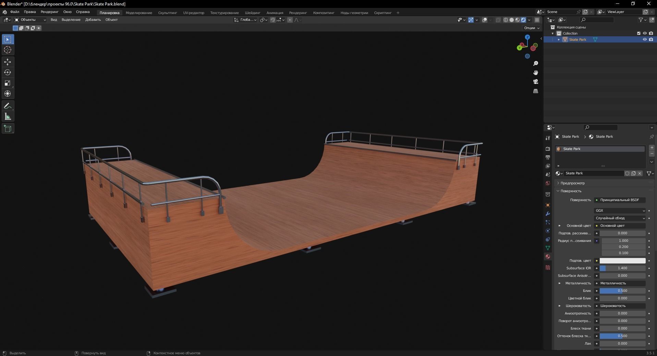The image size is (657, 356).
Task: Activate the 3D Cursor tool
Action: pos(8,50)
